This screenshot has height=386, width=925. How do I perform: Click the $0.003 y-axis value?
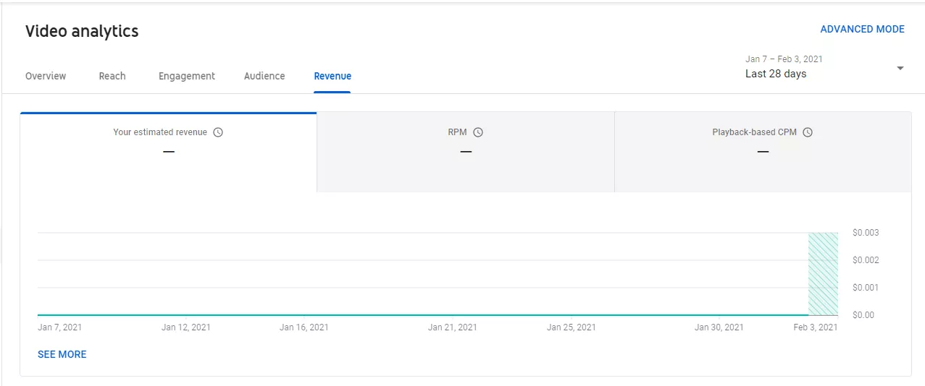point(866,233)
